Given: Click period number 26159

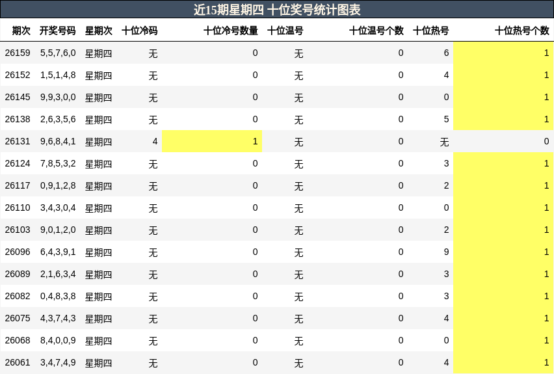Looking at the screenshot, I should (18, 53).
